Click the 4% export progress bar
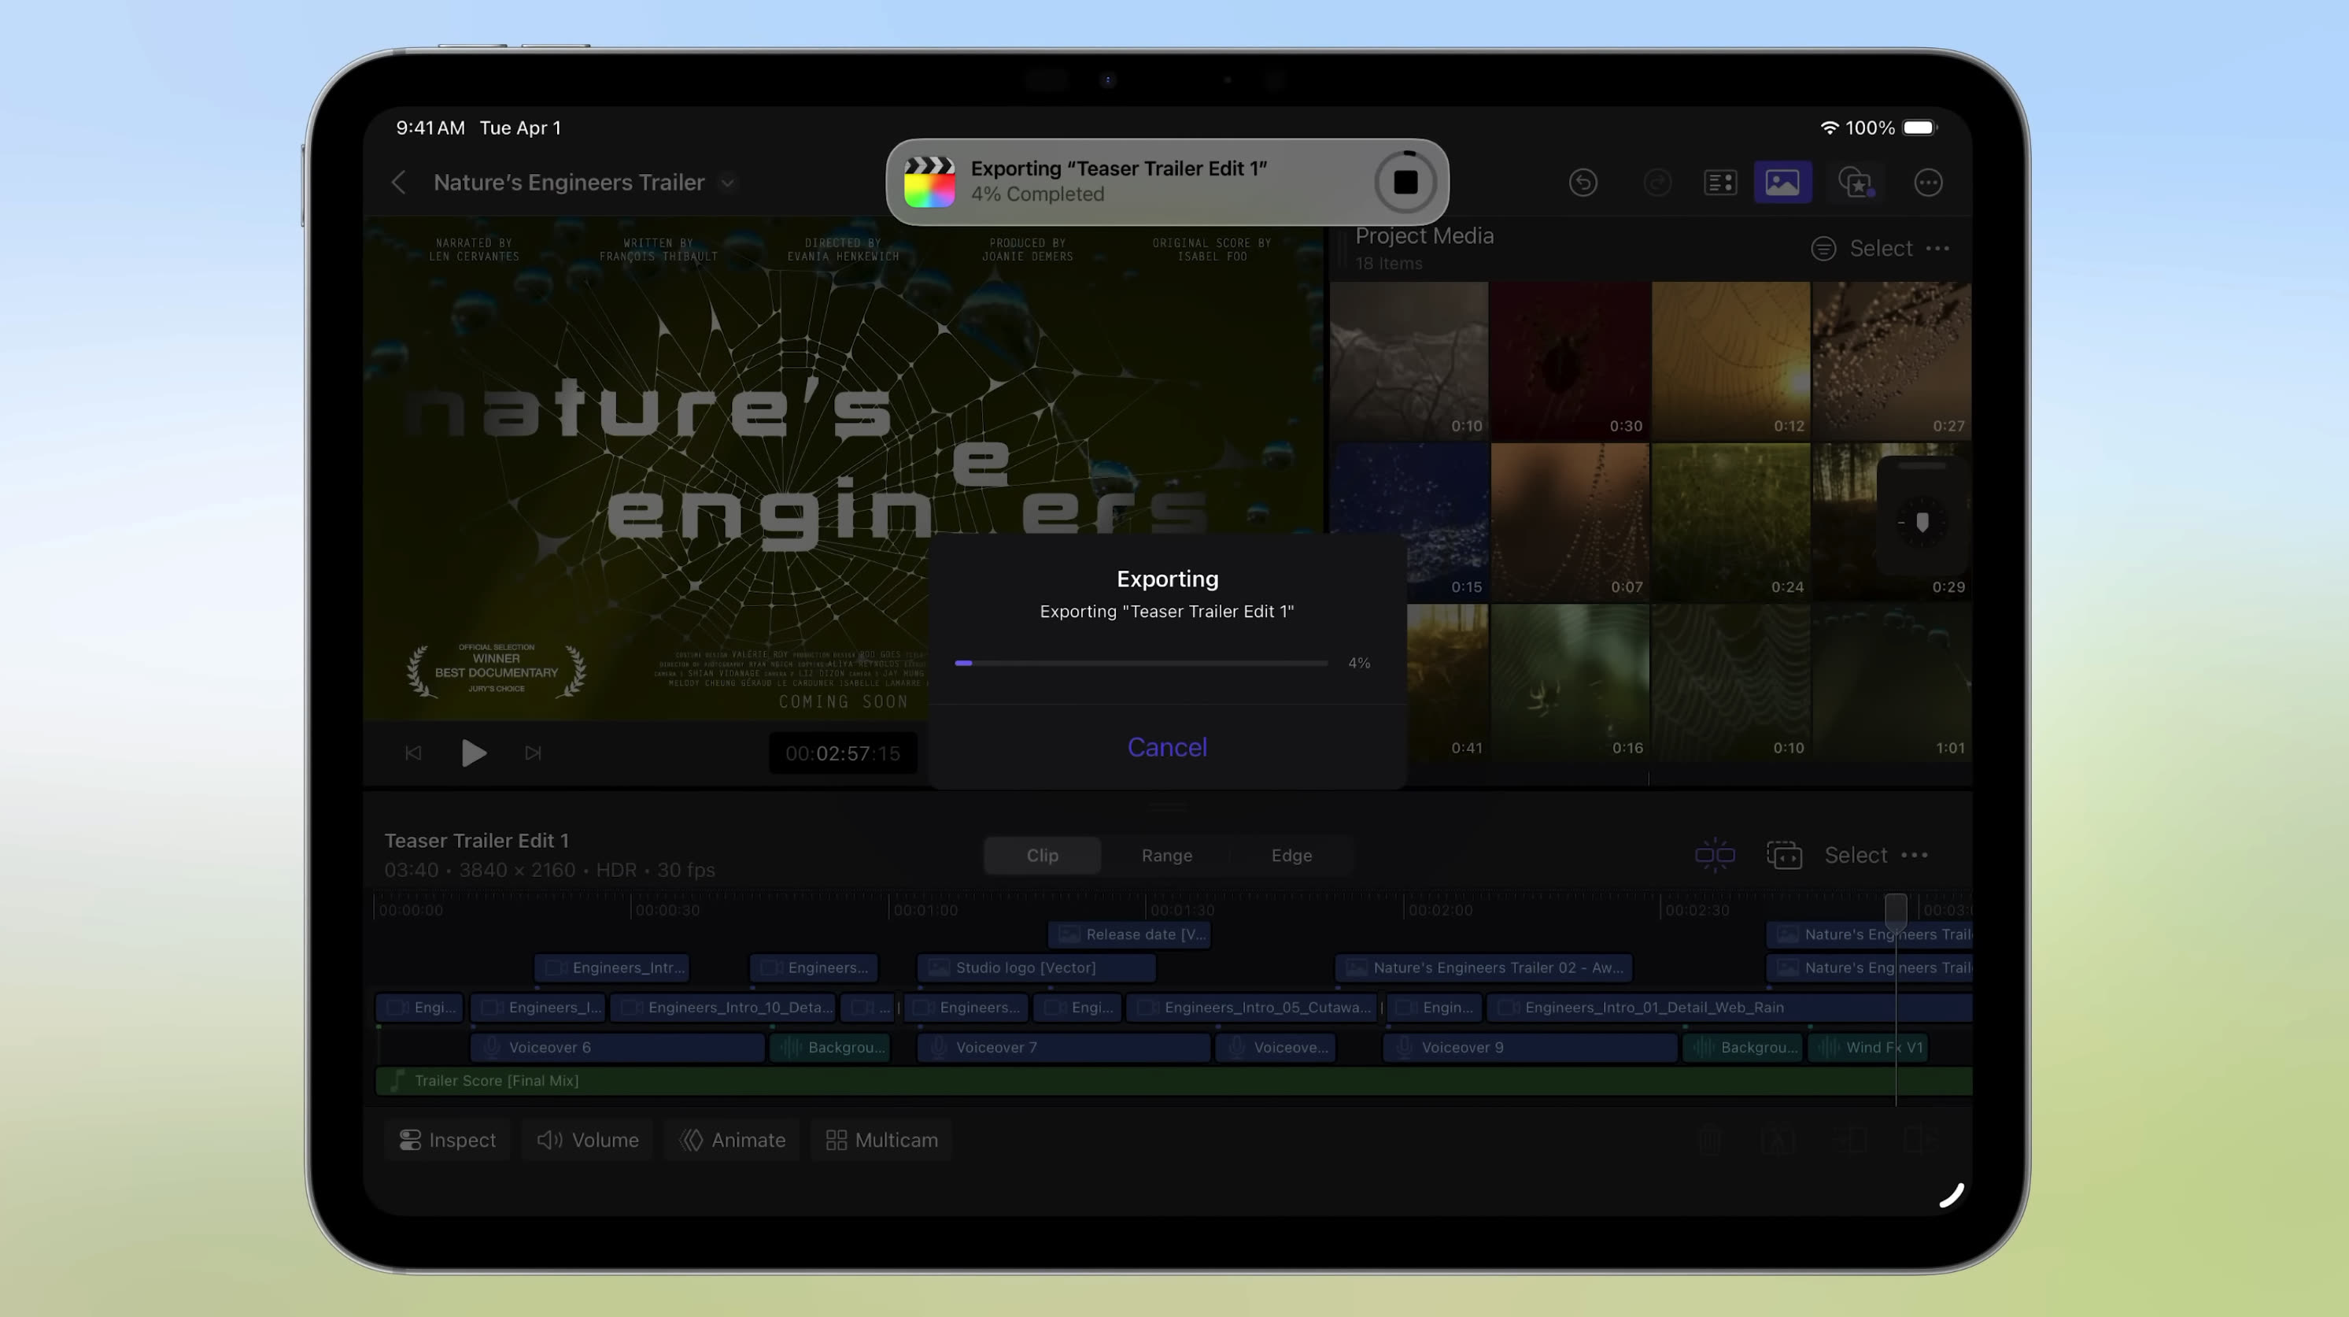Screen dimensions: 2349x1317 point(1139,662)
